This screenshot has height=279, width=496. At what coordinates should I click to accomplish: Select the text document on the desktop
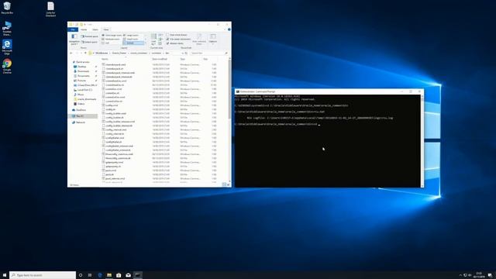pos(50,9)
